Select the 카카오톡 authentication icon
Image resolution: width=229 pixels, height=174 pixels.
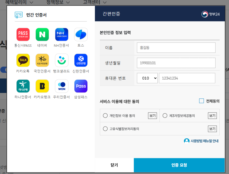[x=23, y=60]
